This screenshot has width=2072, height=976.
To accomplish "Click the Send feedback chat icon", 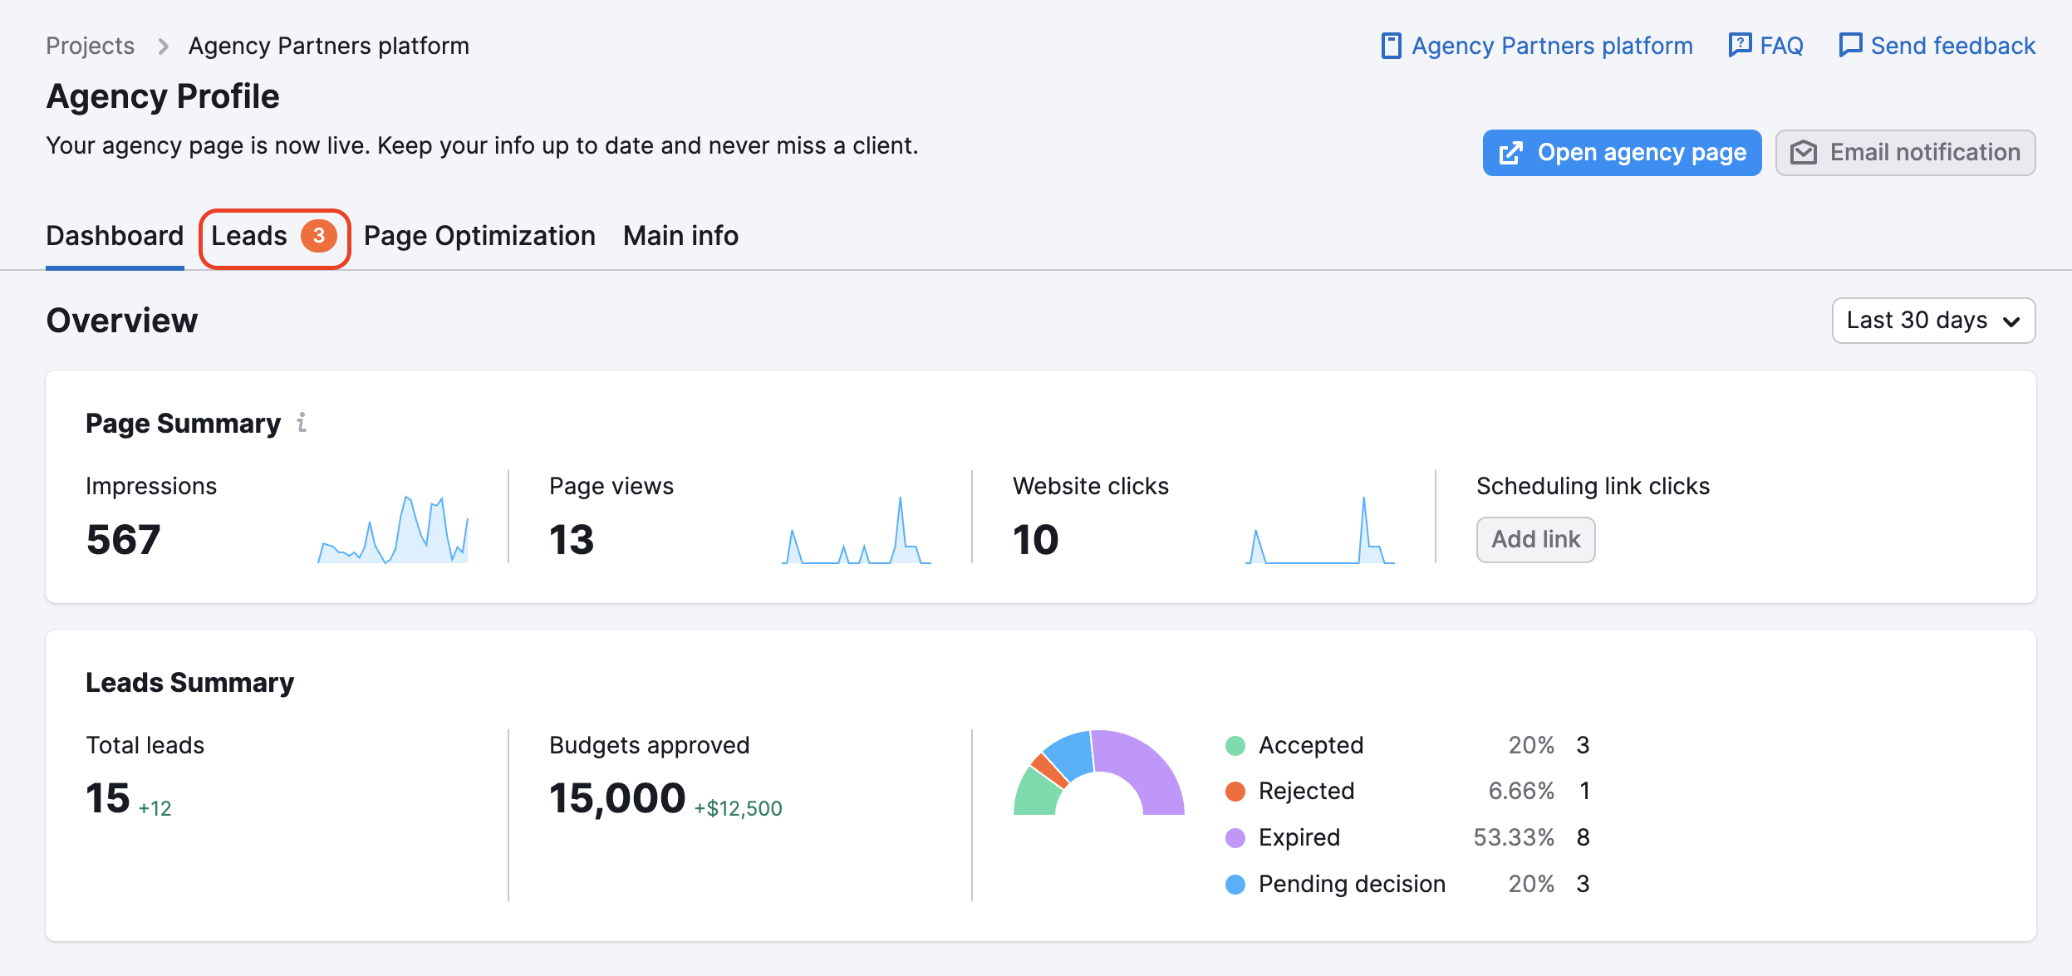I will (1850, 45).
